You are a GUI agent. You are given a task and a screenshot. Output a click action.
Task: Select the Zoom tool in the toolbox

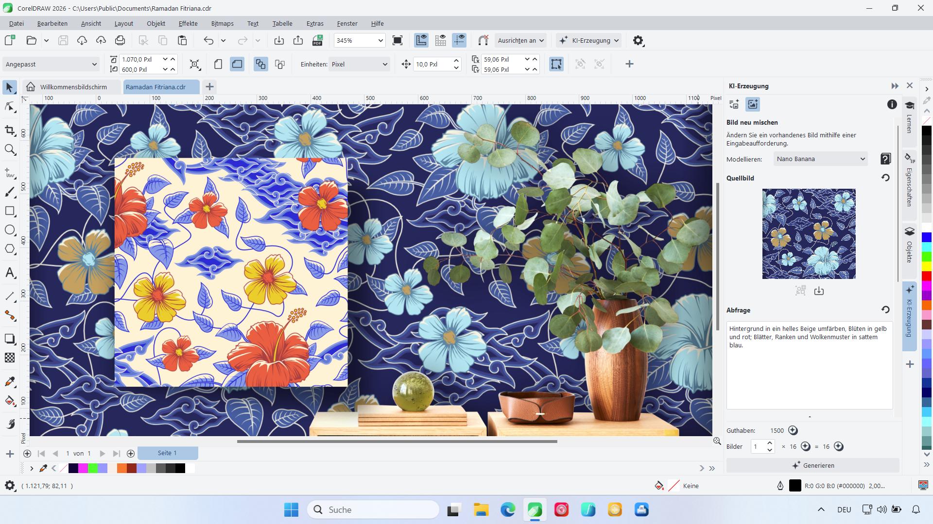[10, 150]
